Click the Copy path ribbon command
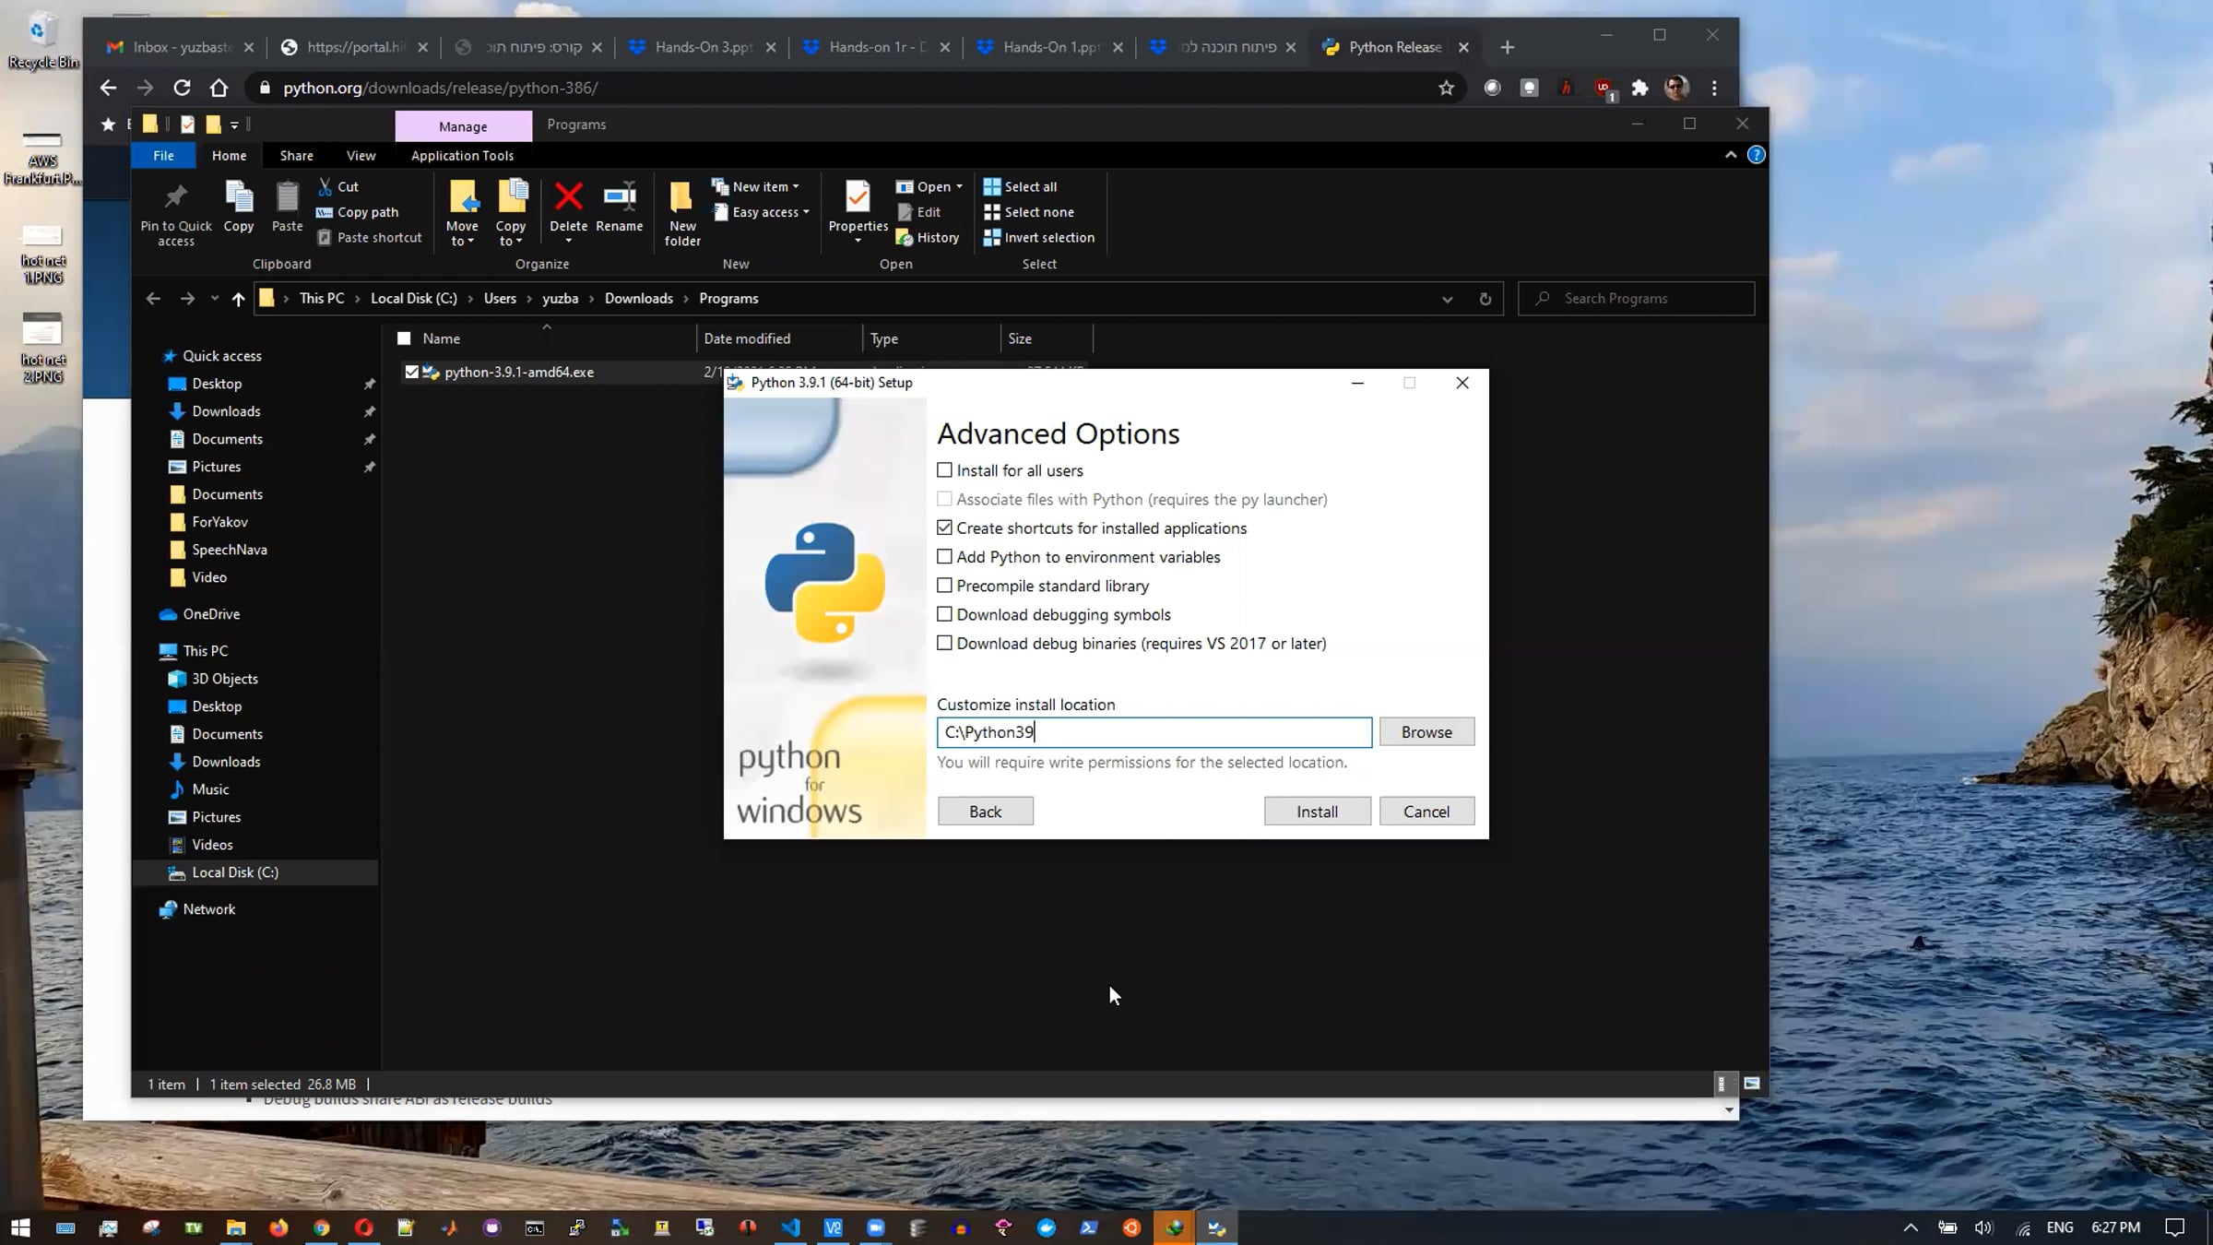Screen dimensions: 2213x1245 click(358, 212)
